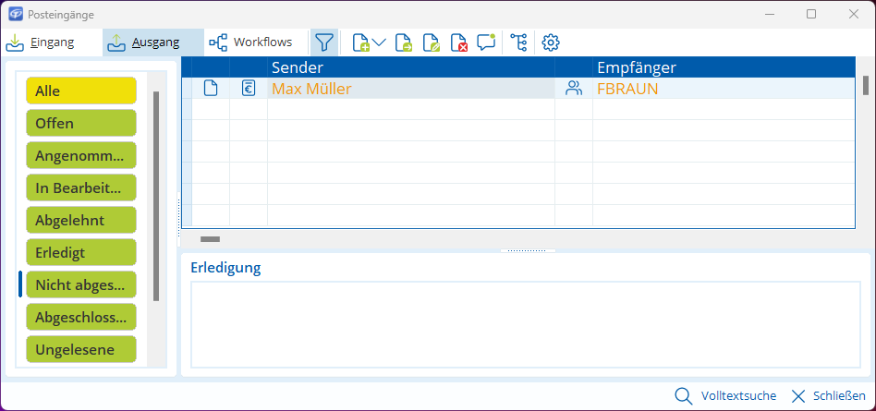This screenshot has height=411, width=876.
Task: Click the Schließen button
Action: pyautogui.click(x=828, y=395)
